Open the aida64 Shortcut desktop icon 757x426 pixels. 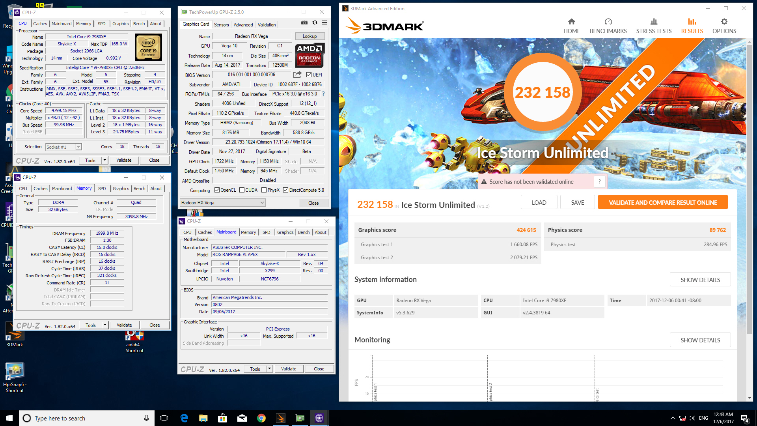tap(134, 341)
